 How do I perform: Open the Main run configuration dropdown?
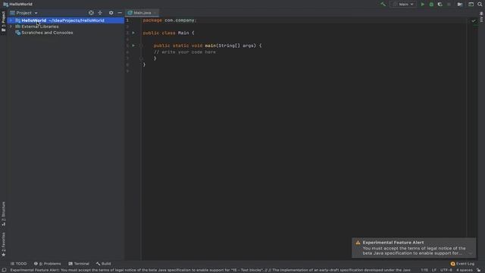pyautogui.click(x=403, y=5)
